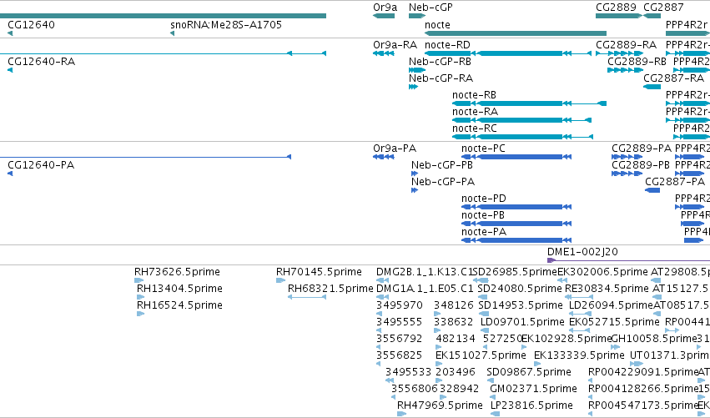Select the 203496 feature label

tap(456, 373)
